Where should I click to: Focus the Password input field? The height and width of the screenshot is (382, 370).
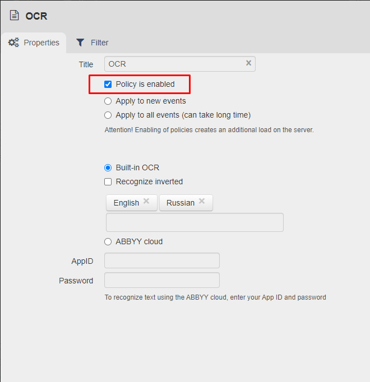(162, 281)
